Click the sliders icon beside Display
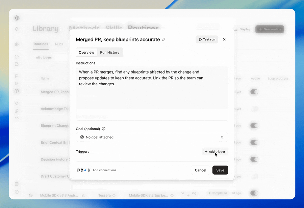The image size is (304, 208). 235,29
